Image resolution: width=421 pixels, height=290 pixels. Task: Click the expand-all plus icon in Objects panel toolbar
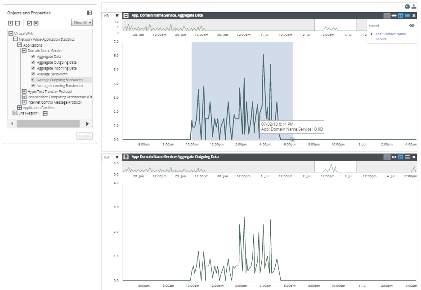coord(11,23)
